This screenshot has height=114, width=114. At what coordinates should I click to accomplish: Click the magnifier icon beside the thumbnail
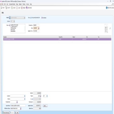tap(110, 28)
